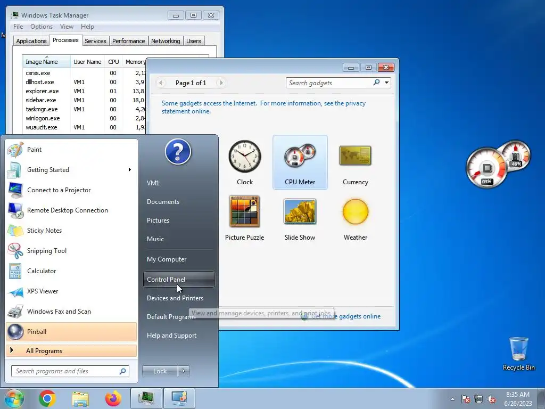Launch Pinball from Start menu
Image resolution: width=545 pixels, height=409 pixels.
(x=71, y=331)
